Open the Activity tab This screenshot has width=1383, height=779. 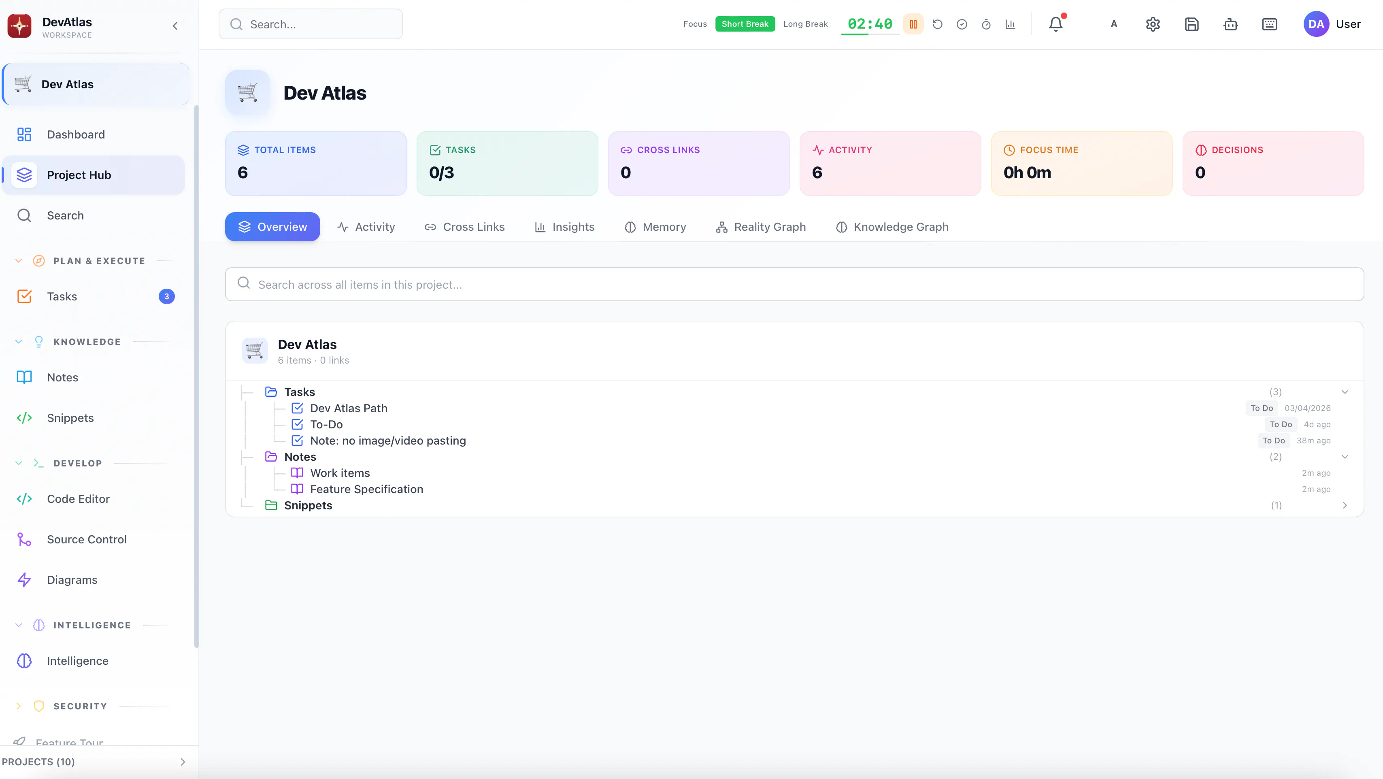tap(366, 227)
